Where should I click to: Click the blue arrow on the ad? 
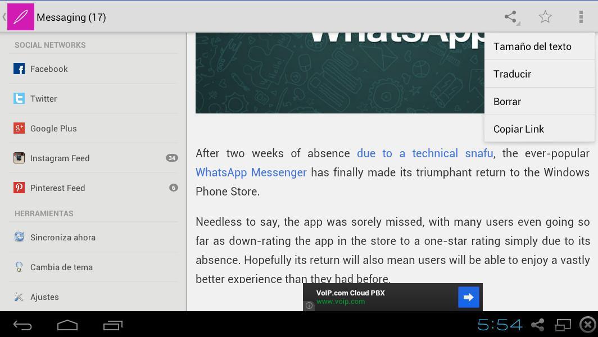tap(468, 297)
